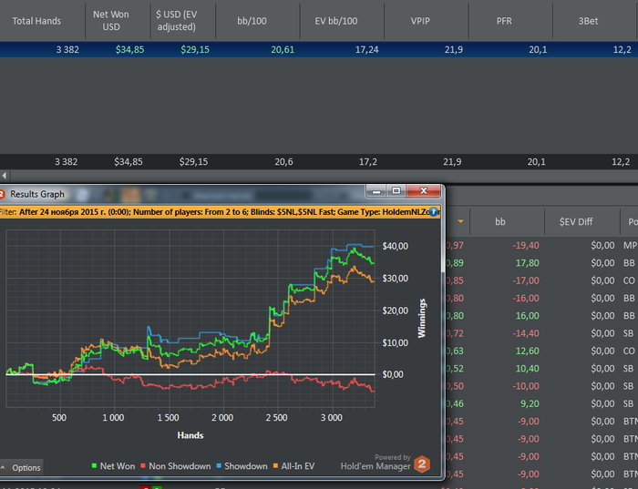Sort by the Net Won USD column header
Viewport: 638px width, 489px height.
(x=118, y=21)
